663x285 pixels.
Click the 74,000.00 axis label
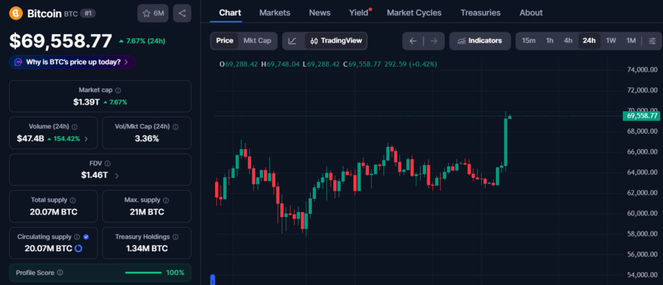pyautogui.click(x=642, y=70)
